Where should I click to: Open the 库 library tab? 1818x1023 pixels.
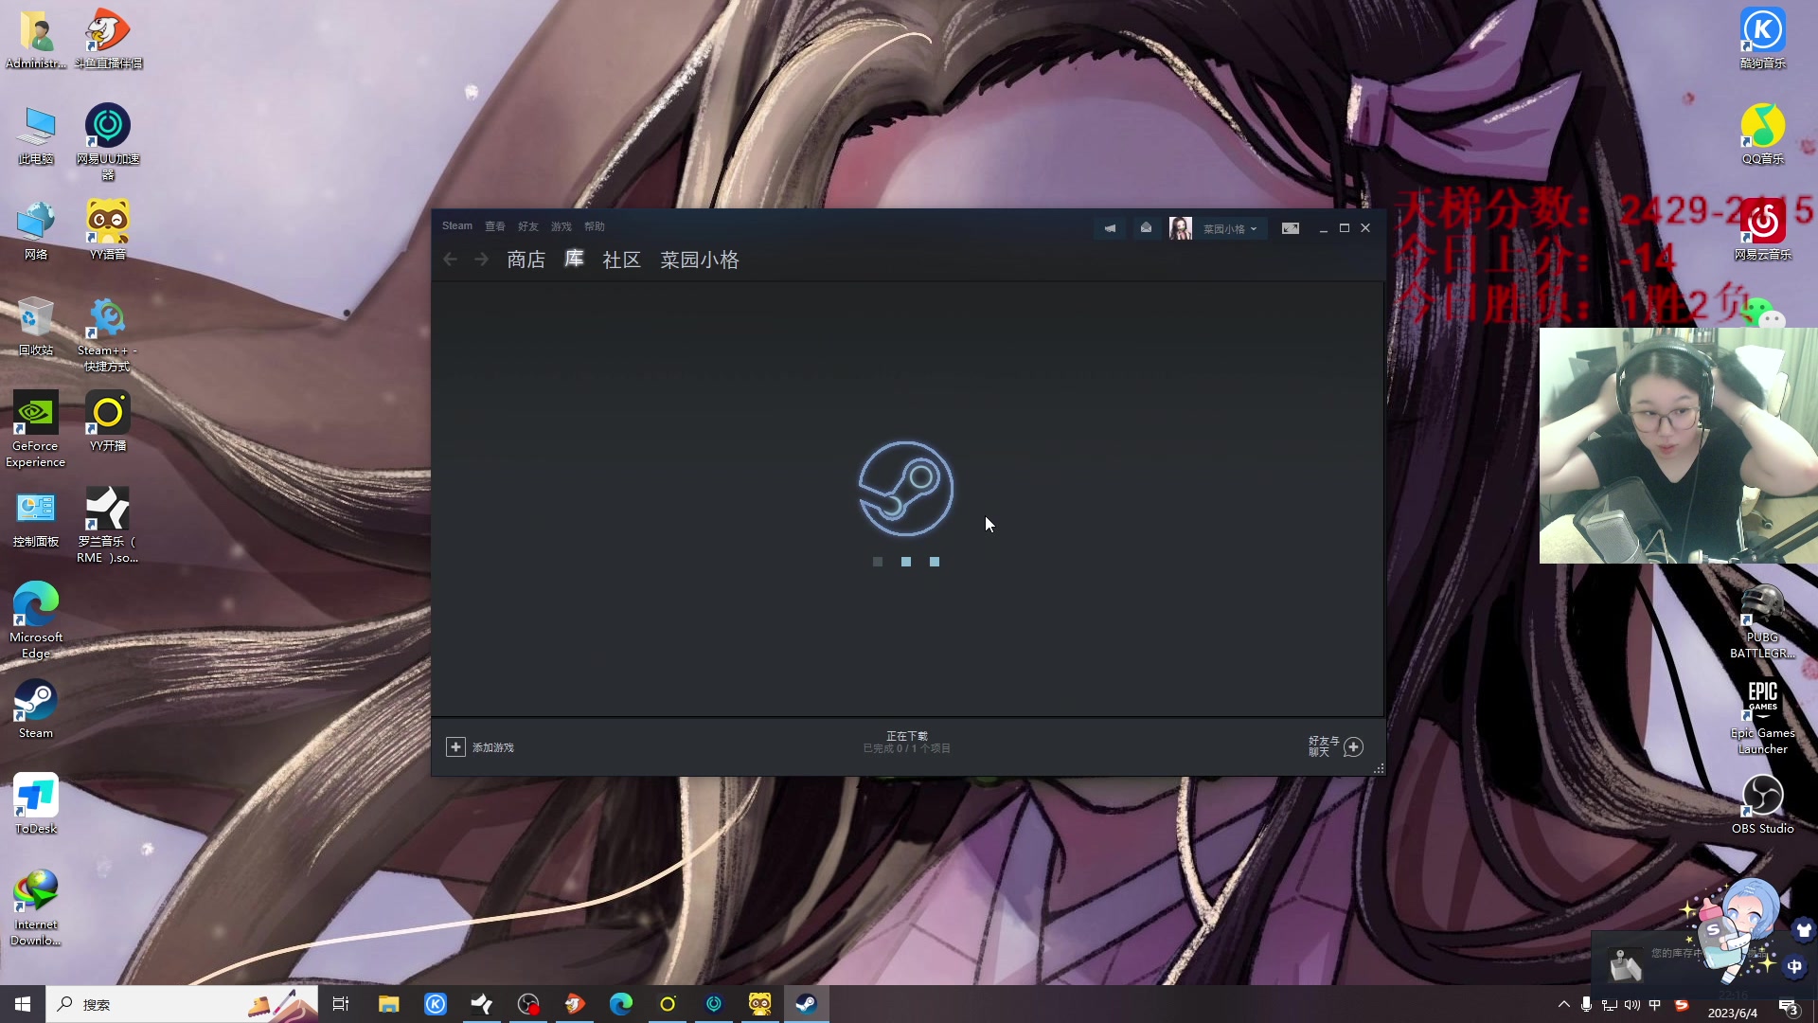coord(574,259)
